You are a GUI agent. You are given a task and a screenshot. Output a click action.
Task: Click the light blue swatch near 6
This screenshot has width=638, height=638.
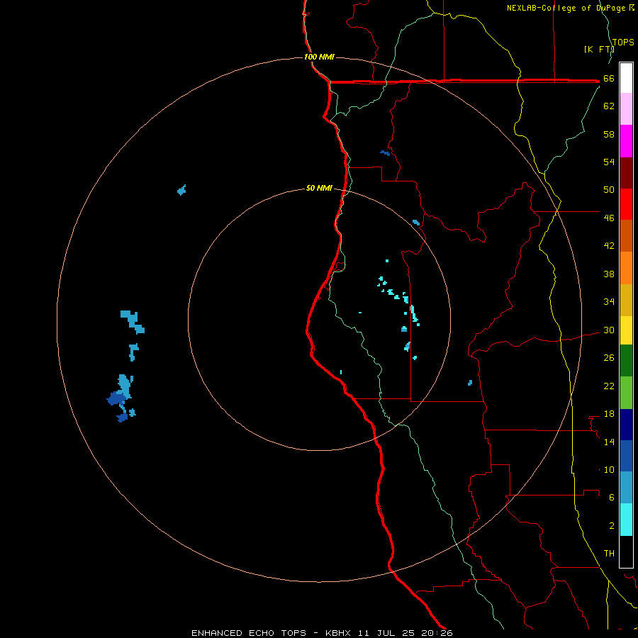[626, 488]
